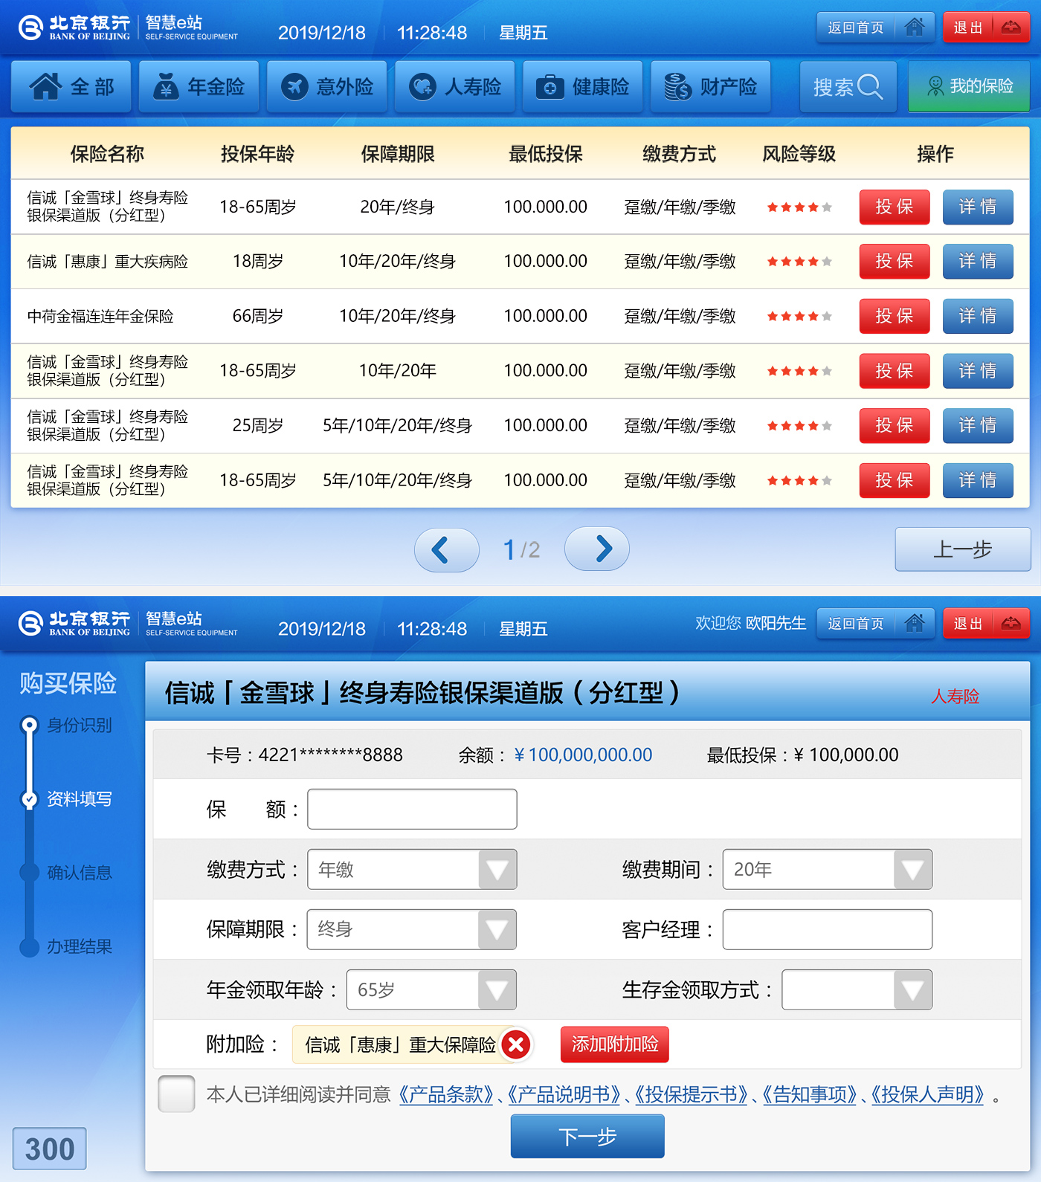
Task: Open the 《产品说明书》 link
Action: click(x=564, y=1094)
